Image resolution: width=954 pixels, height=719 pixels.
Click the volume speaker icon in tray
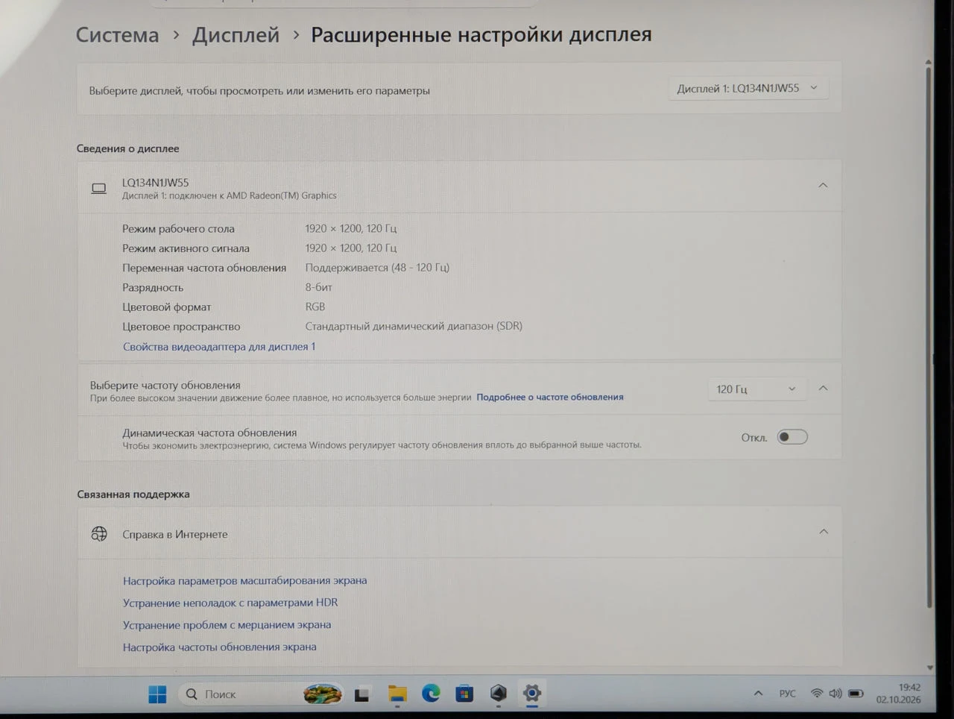835,694
